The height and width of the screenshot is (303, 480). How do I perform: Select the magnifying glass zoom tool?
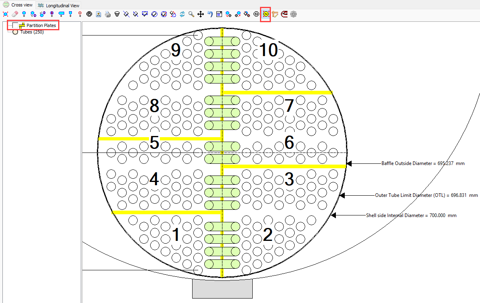pyautogui.click(x=191, y=14)
